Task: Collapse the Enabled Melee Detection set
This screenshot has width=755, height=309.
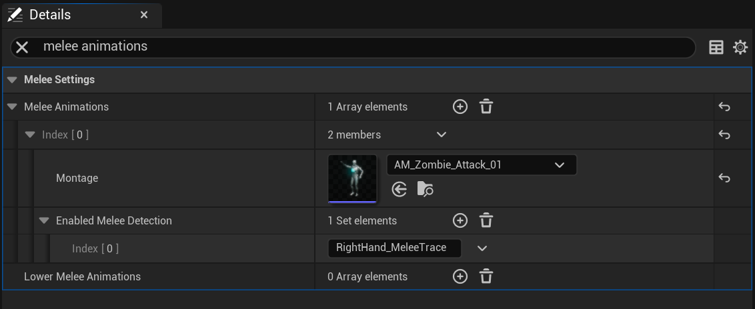Action: pyautogui.click(x=44, y=220)
